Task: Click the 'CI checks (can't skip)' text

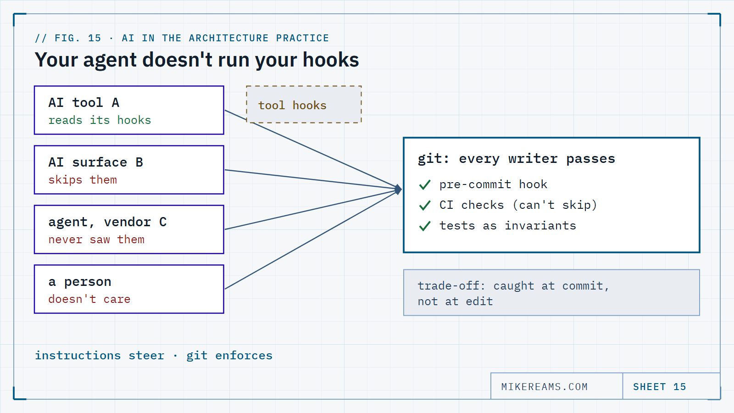Action: point(518,205)
